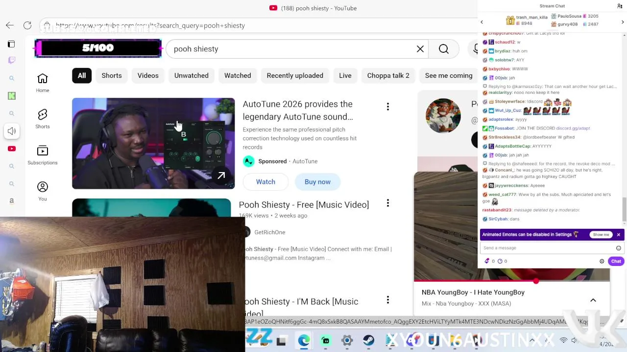Open more options for Pooh Shiesty Free video
Viewport: 627px width, 352px height.
387,203
